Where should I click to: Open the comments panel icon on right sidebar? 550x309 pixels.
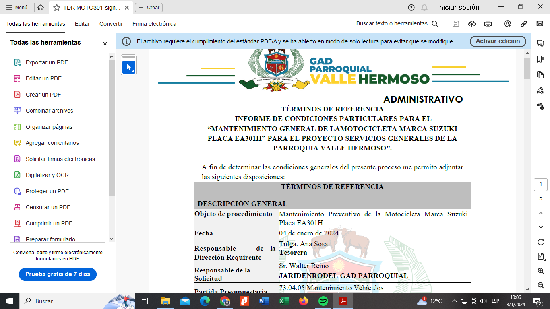(x=540, y=43)
